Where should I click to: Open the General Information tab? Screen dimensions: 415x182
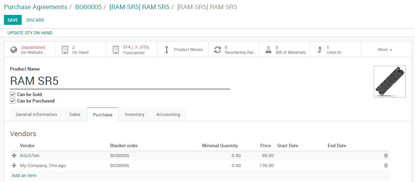click(x=36, y=115)
